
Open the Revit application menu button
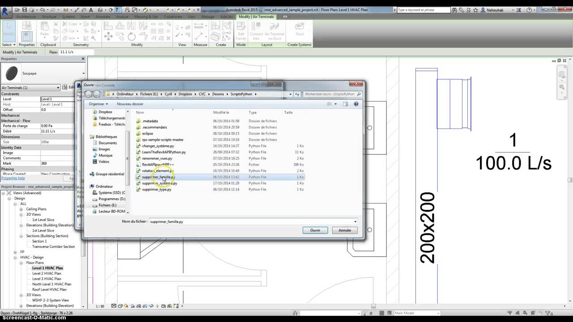(6, 12)
